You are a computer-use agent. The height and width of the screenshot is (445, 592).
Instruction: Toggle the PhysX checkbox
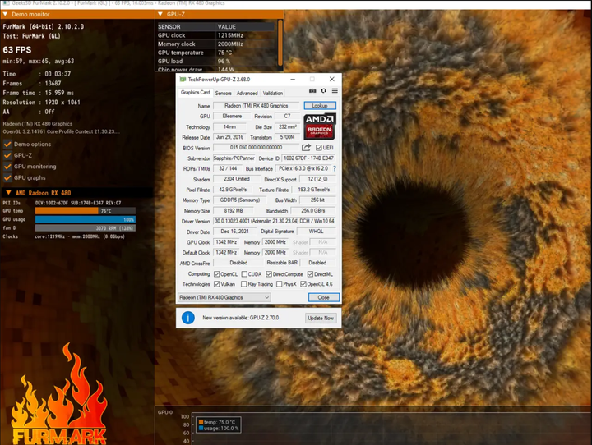pos(280,284)
